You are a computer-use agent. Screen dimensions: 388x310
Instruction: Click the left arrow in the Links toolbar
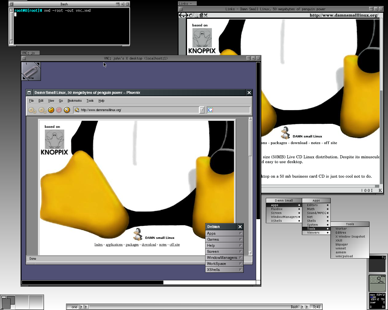coord(181,15)
